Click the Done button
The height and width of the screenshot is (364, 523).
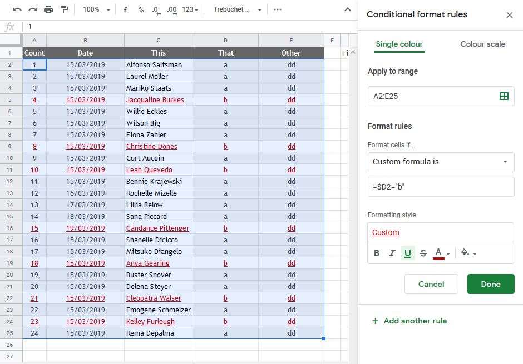tap(490, 284)
